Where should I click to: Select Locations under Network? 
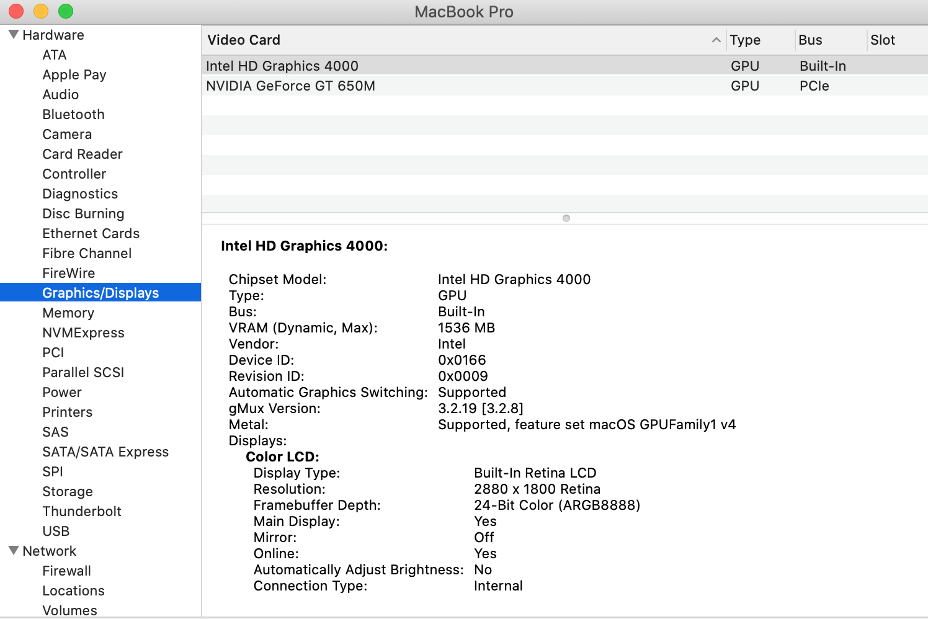[x=73, y=590]
